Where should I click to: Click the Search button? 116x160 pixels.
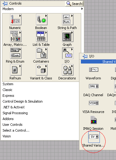coord(74,4)
